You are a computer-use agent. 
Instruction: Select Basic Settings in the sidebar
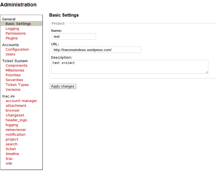coord(21,24)
